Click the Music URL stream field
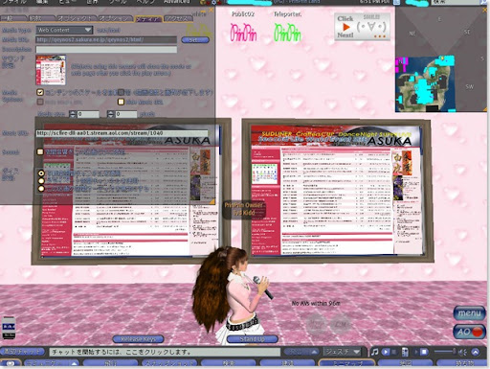The image size is (490, 369). [122, 133]
